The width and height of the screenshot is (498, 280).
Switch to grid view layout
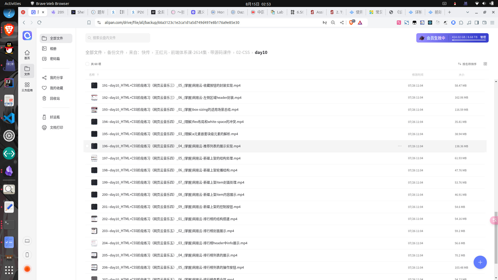click(485, 64)
